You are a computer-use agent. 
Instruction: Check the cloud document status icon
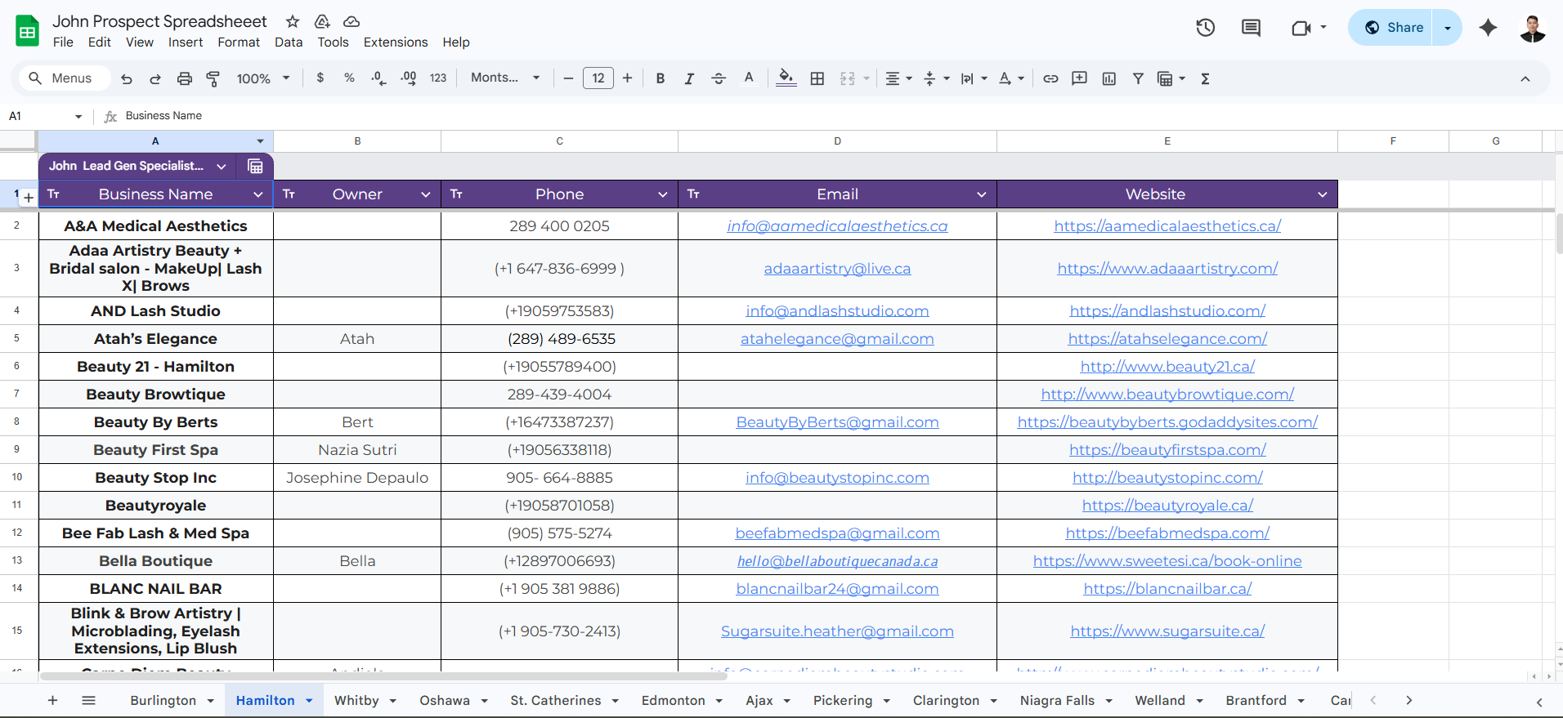tap(352, 21)
